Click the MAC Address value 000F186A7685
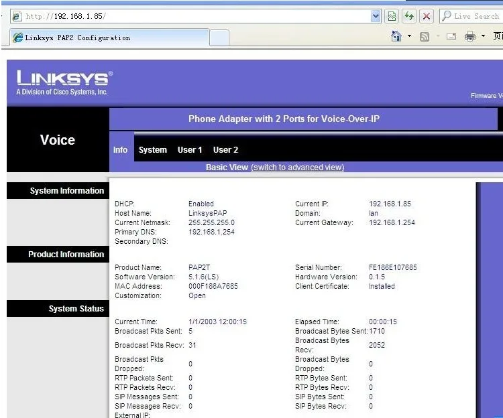503x418 pixels. pos(213,286)
